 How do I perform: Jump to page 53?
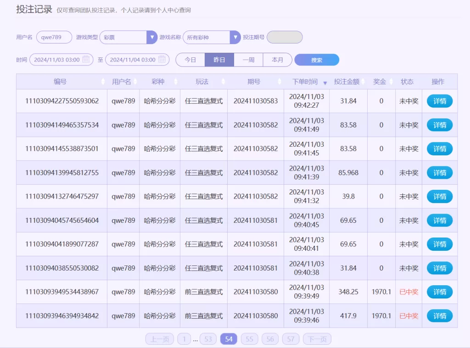pos(208,339)
